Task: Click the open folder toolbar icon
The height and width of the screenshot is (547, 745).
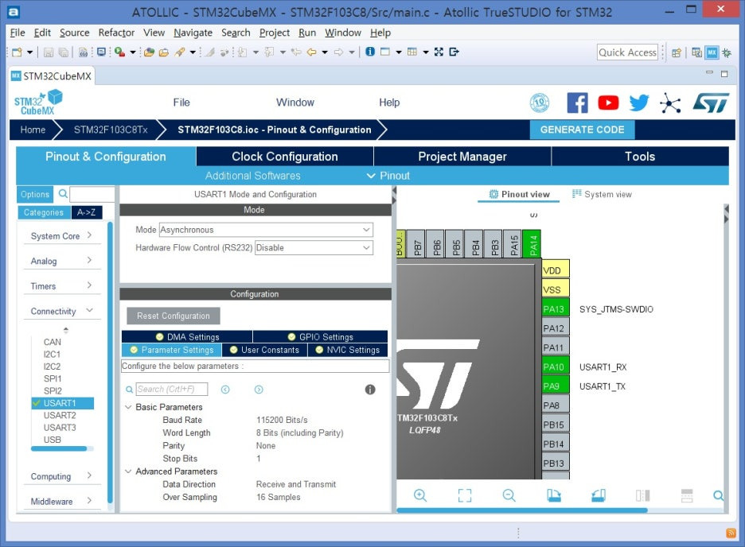Action: click(x=163, y=52)
